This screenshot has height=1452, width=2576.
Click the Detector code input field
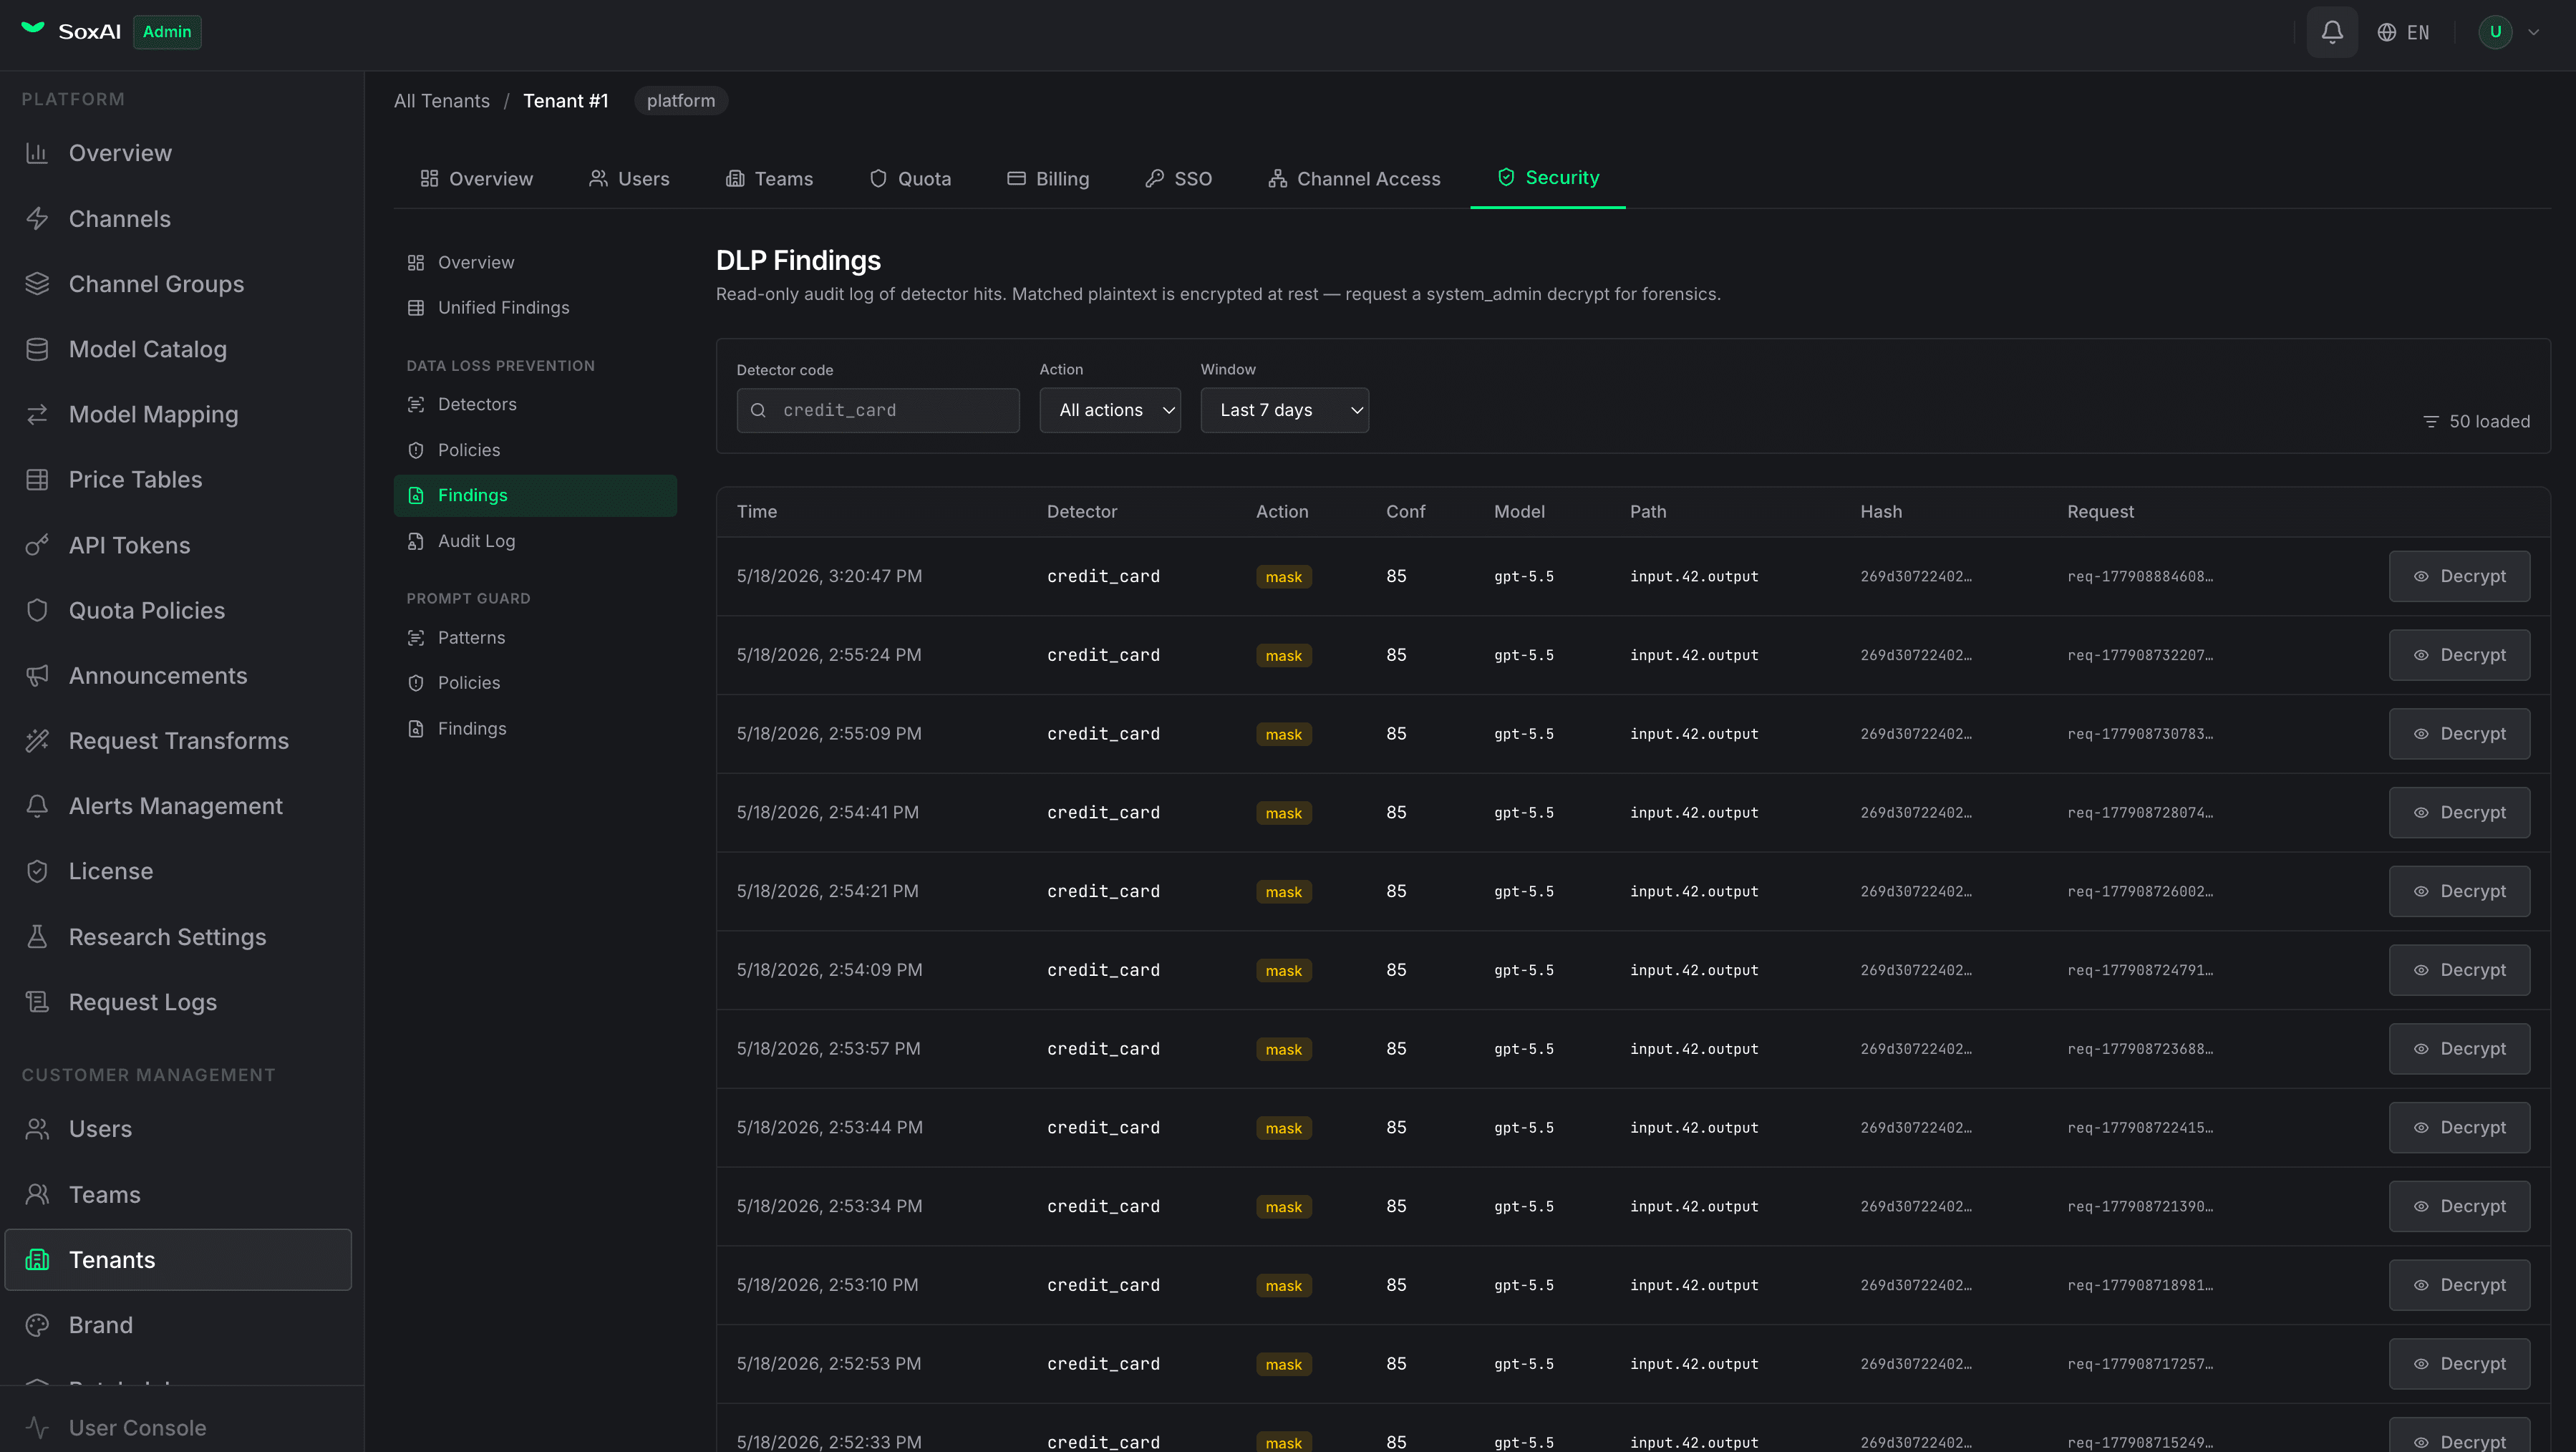click(x=878, y=410)
